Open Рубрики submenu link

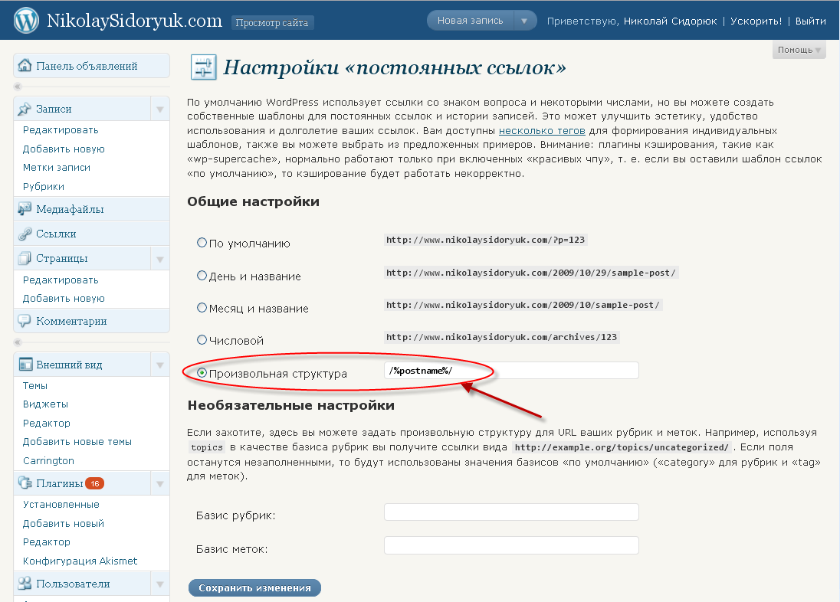[44, 186]
